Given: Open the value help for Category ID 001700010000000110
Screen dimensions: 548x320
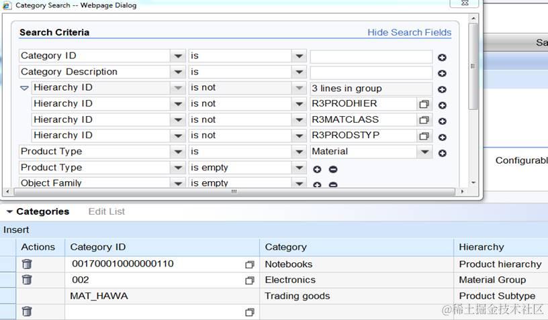Looking at the screenshot, I should (x=250, y=265).
